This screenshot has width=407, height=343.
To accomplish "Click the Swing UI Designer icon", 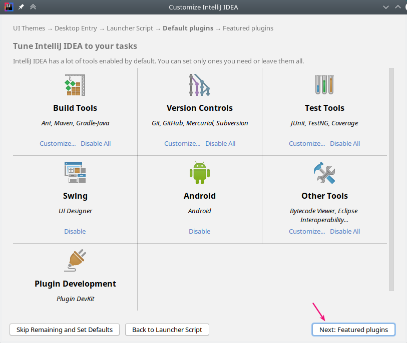I will click(x=75, y=173).
